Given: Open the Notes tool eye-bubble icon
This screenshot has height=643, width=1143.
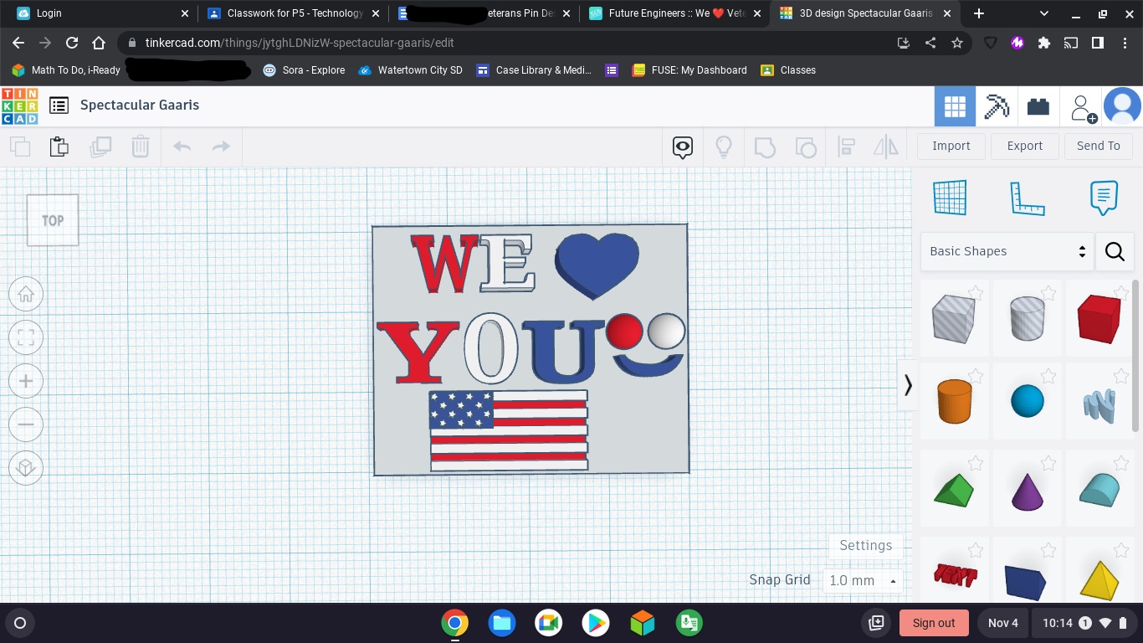Looking at the screenshot, I should (683, 147).
